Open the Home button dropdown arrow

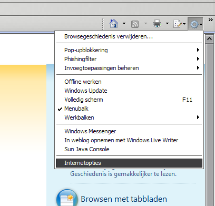(x=124, y=23)
